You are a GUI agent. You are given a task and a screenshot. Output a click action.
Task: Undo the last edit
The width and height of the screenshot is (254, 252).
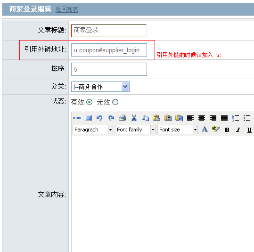pyautogui.click(x=99, y=118)
